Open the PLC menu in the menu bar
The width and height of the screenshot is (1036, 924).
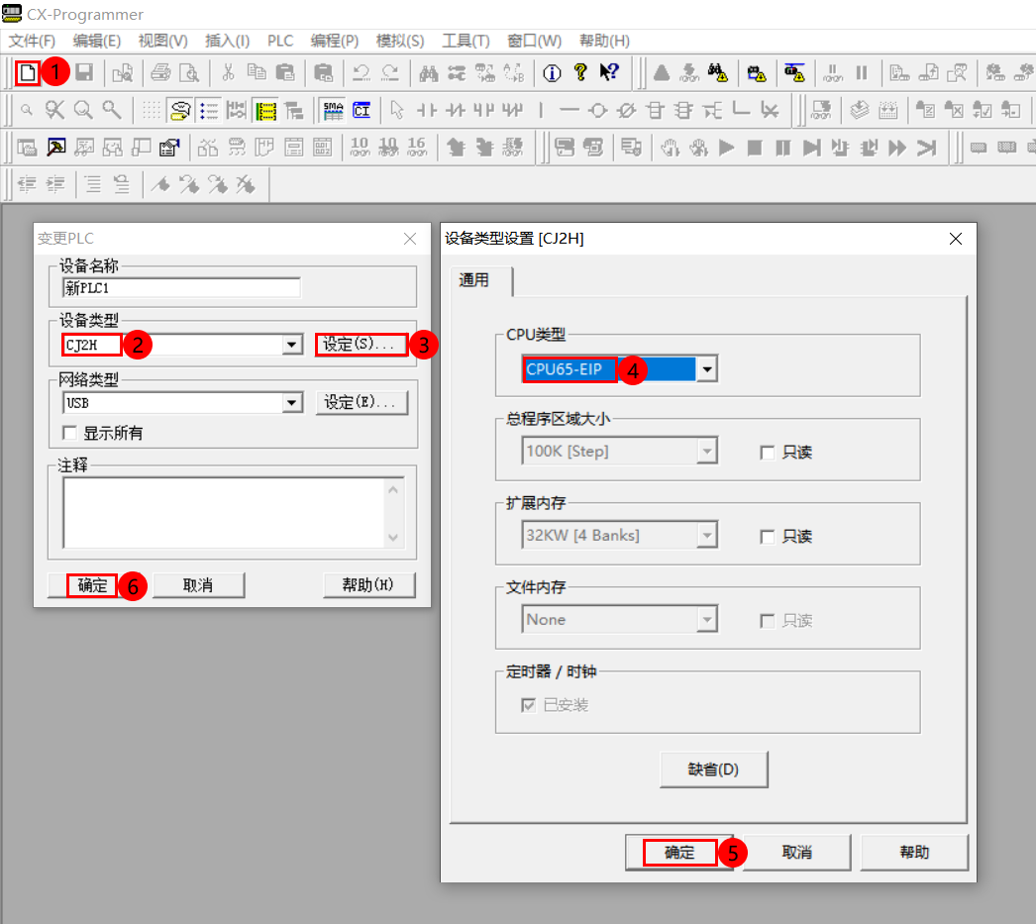pyautogui.click(x=279, y=41)
